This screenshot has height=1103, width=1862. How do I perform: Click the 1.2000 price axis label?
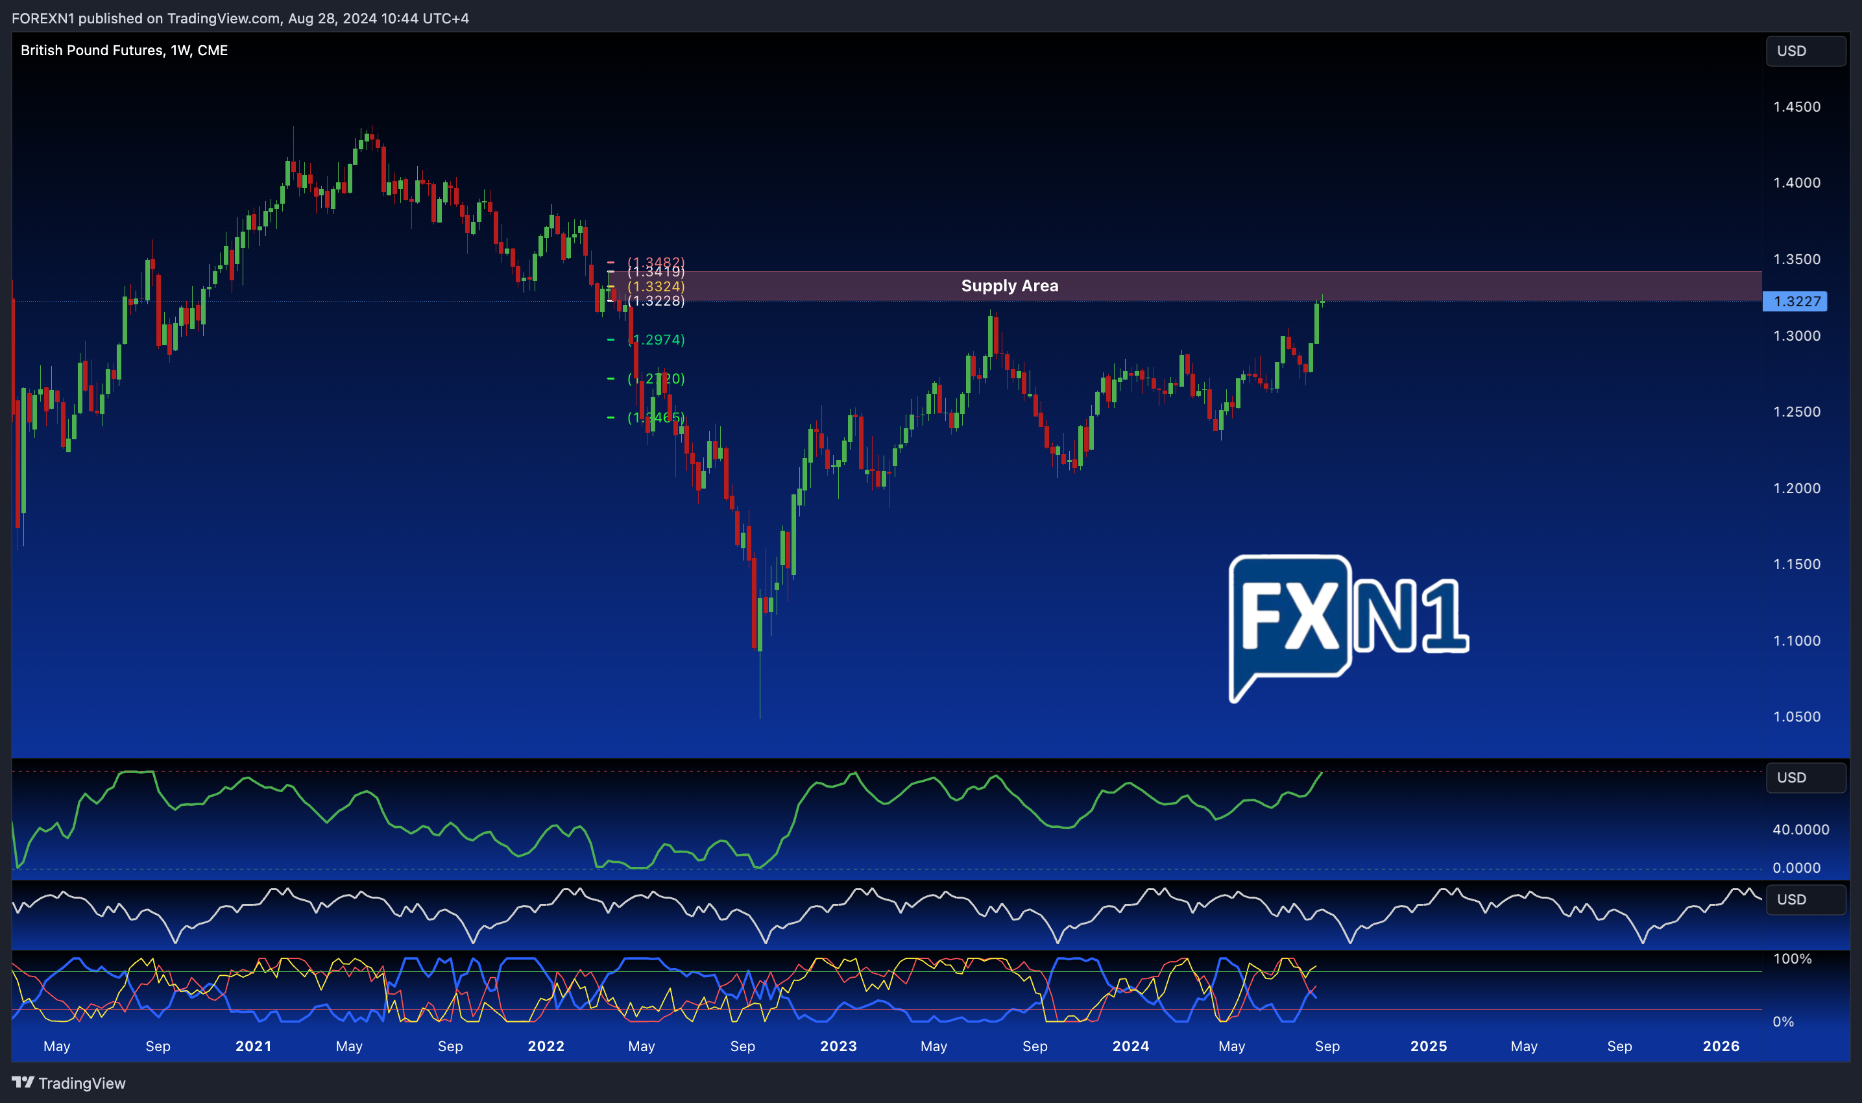pyautogui.click(x=1796, y=487)
